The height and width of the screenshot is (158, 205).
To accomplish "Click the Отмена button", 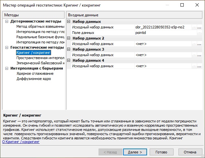I will [190, 152].
